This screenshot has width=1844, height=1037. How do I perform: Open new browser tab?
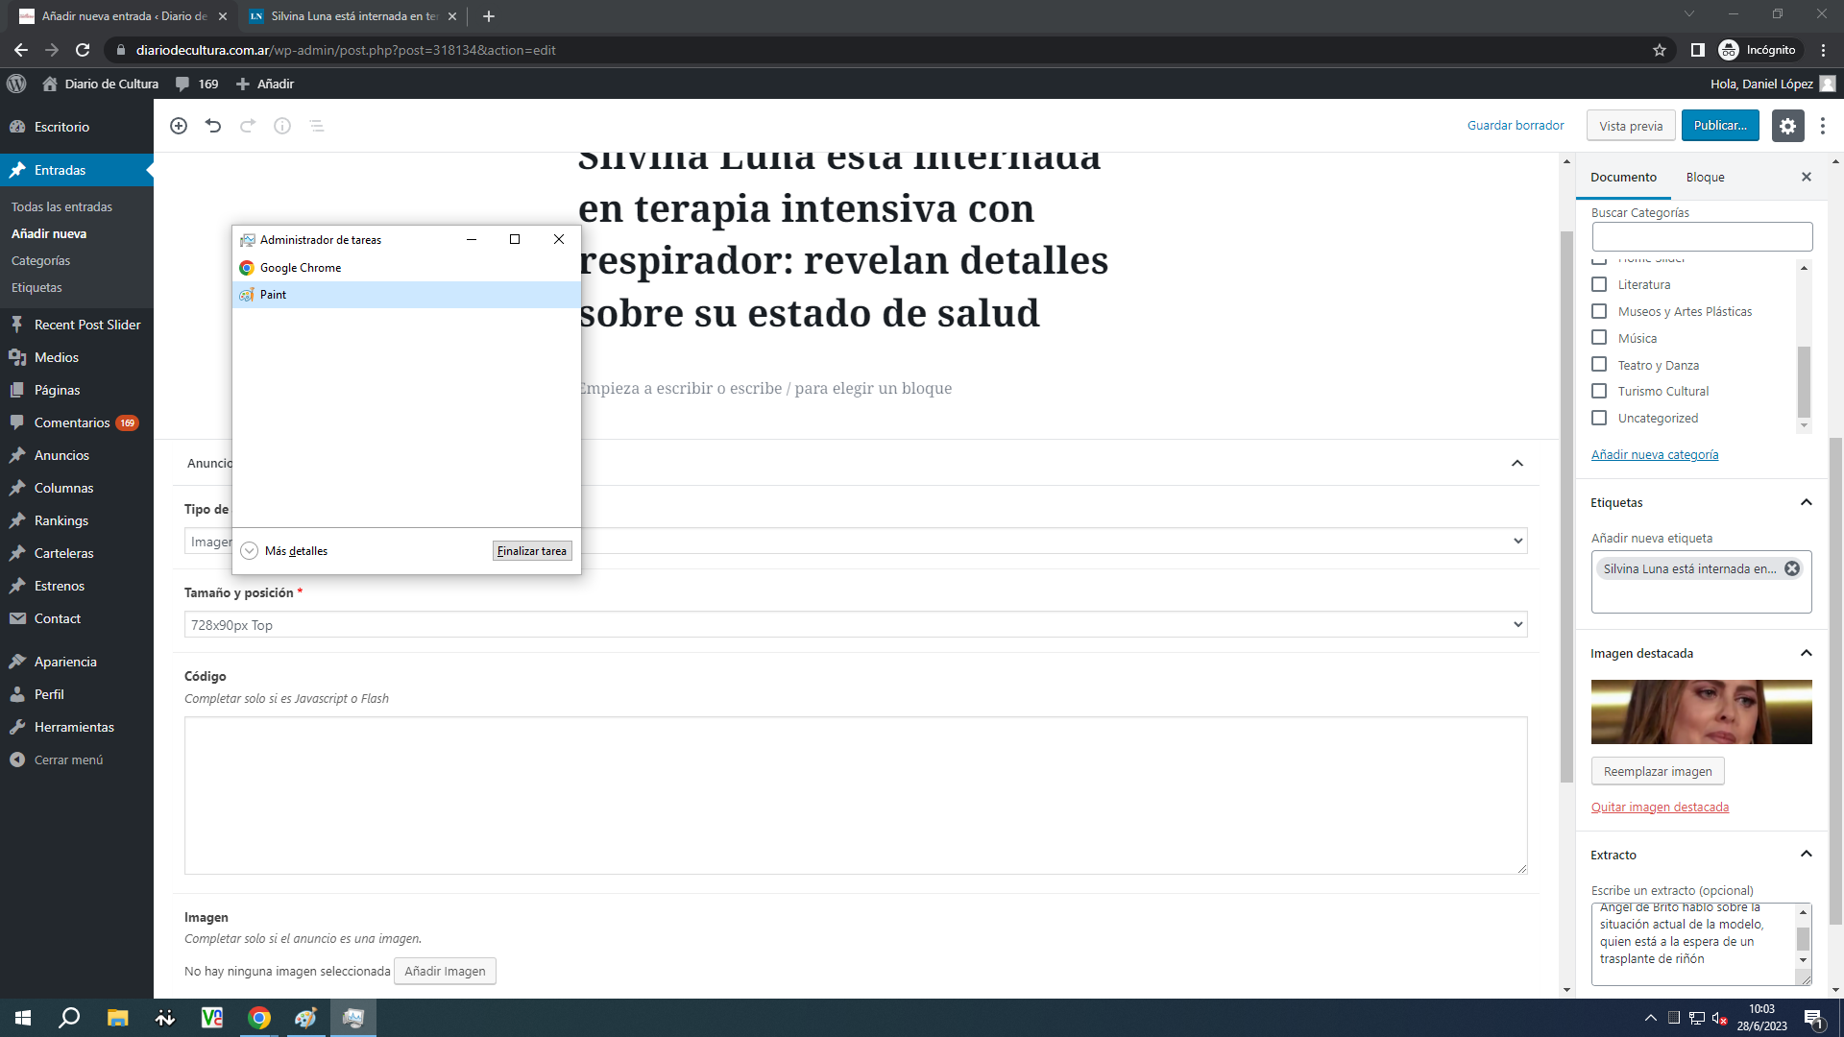pos(489,16)
